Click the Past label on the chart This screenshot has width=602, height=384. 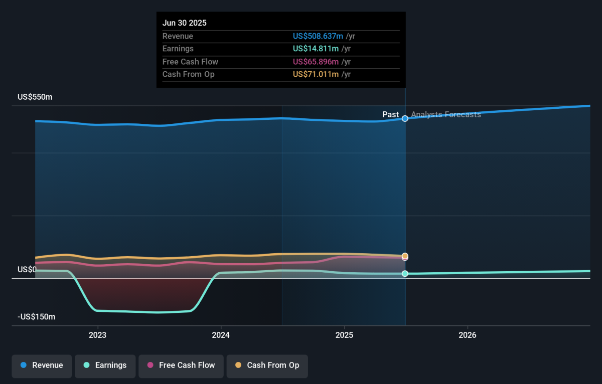click(x=390, y=115)
